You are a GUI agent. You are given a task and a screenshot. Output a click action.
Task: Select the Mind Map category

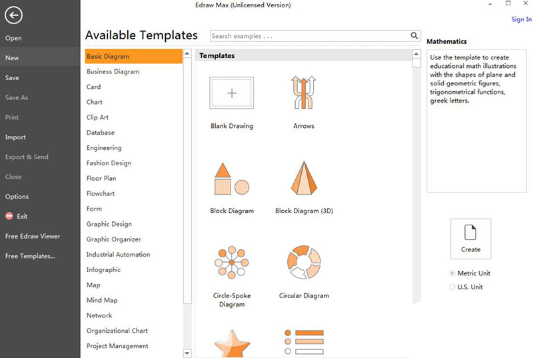(x=102, y=300)
